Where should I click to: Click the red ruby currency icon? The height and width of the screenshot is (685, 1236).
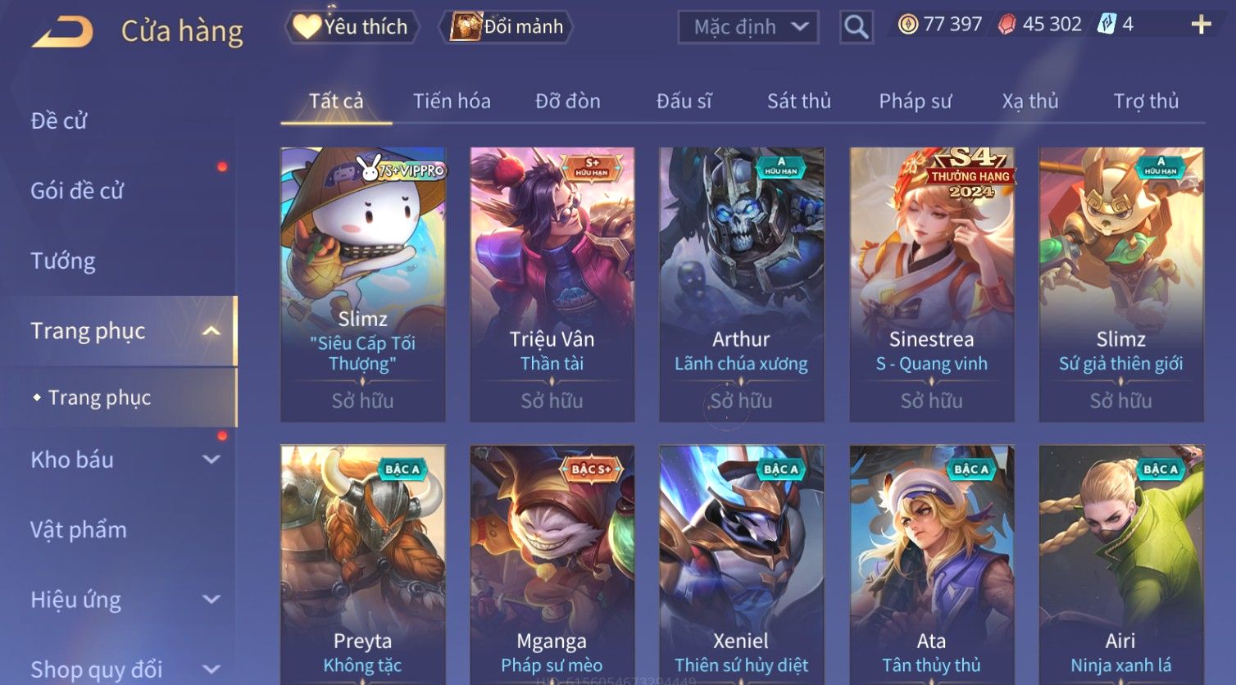(x=1007, y=25)
